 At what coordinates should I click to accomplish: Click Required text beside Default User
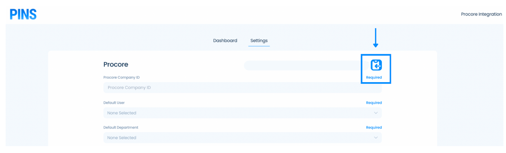point(374,103)
